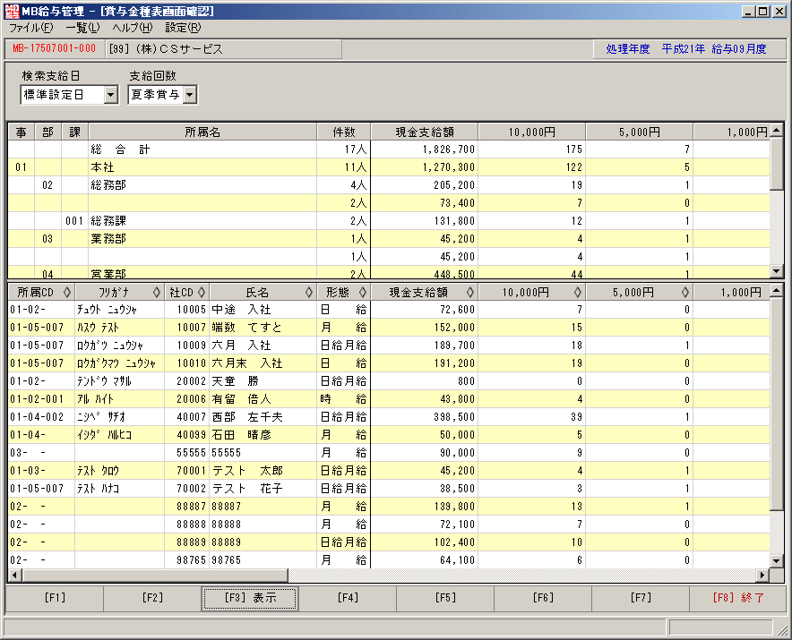The image size is (792, 640).
Task: Sort by 所属CD column diamond icon
Action: [x=66, y=292]
